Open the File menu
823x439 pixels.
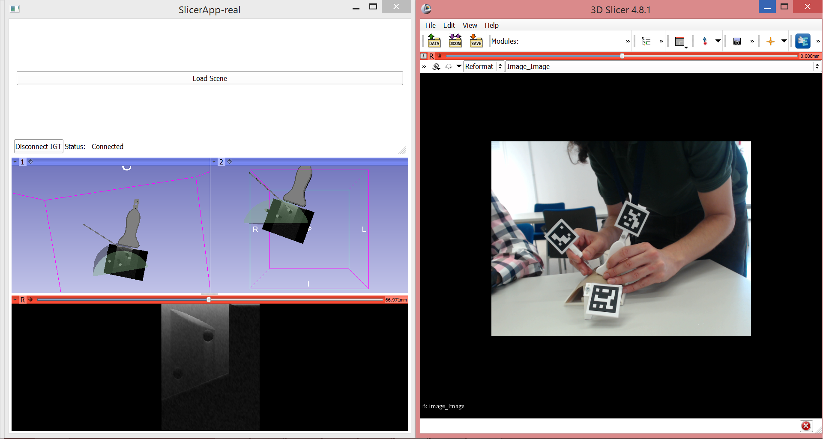point(430,25)
